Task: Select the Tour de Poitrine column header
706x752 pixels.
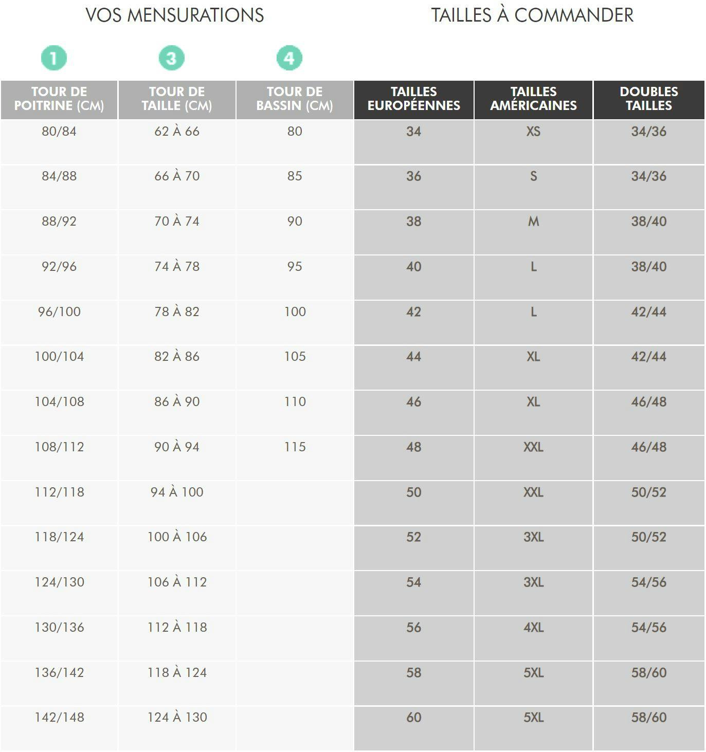Action: [59, 100]
